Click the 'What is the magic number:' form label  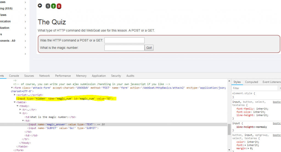59,48
